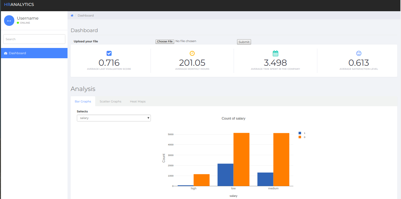Click the Submit button
The width and height of the screenshot is (401, 199).
(x=244, y=42)
